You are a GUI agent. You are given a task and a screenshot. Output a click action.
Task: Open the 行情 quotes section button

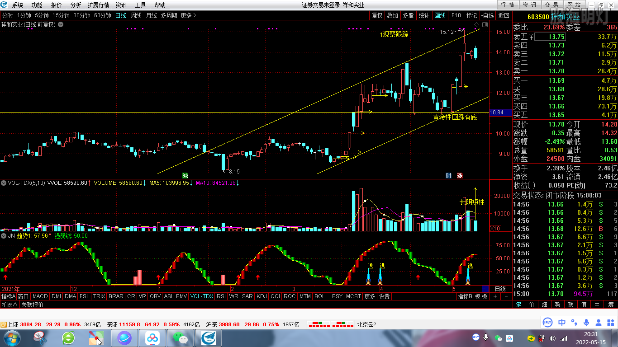[509, 5]
